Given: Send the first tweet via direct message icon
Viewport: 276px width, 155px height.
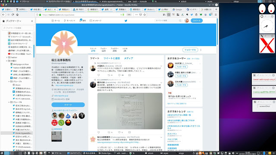Looking at the screenshot, I should pos(129,75).
